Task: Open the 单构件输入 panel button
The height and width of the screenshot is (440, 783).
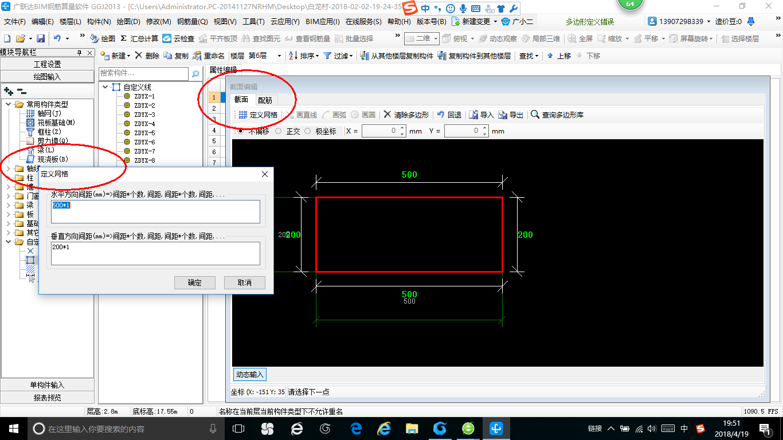Action: point(47,385)
